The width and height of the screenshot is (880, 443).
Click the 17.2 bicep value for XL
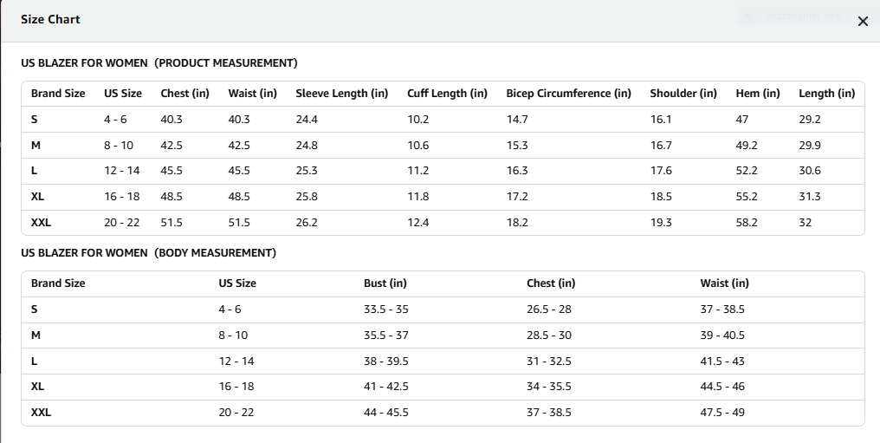tap(517, 197)
